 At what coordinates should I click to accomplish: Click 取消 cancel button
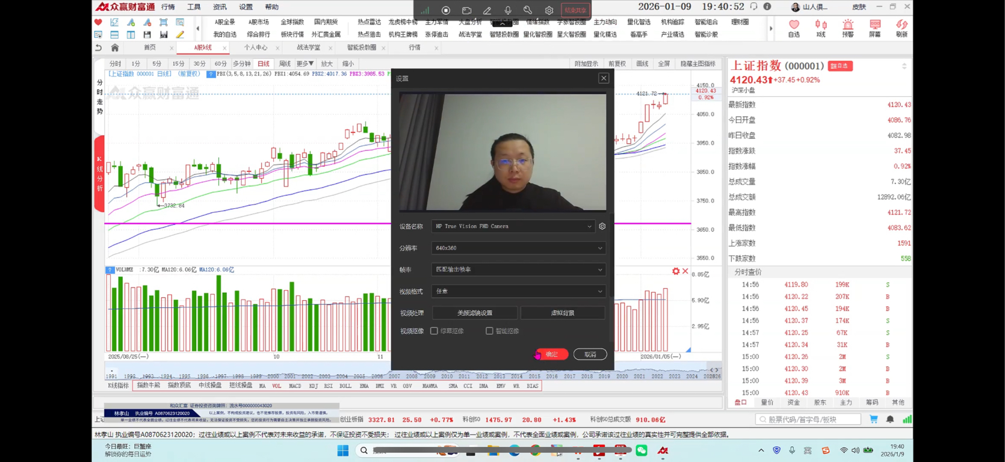590,354
